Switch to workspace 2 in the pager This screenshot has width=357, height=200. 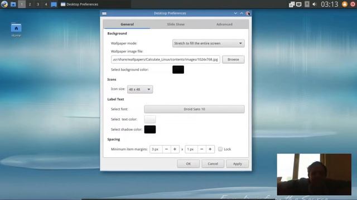point(30,4)
